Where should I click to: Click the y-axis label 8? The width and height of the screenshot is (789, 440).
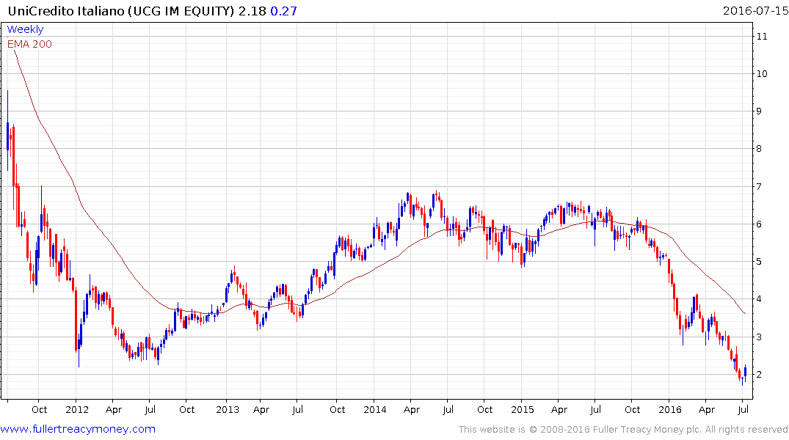pos(760,149)
